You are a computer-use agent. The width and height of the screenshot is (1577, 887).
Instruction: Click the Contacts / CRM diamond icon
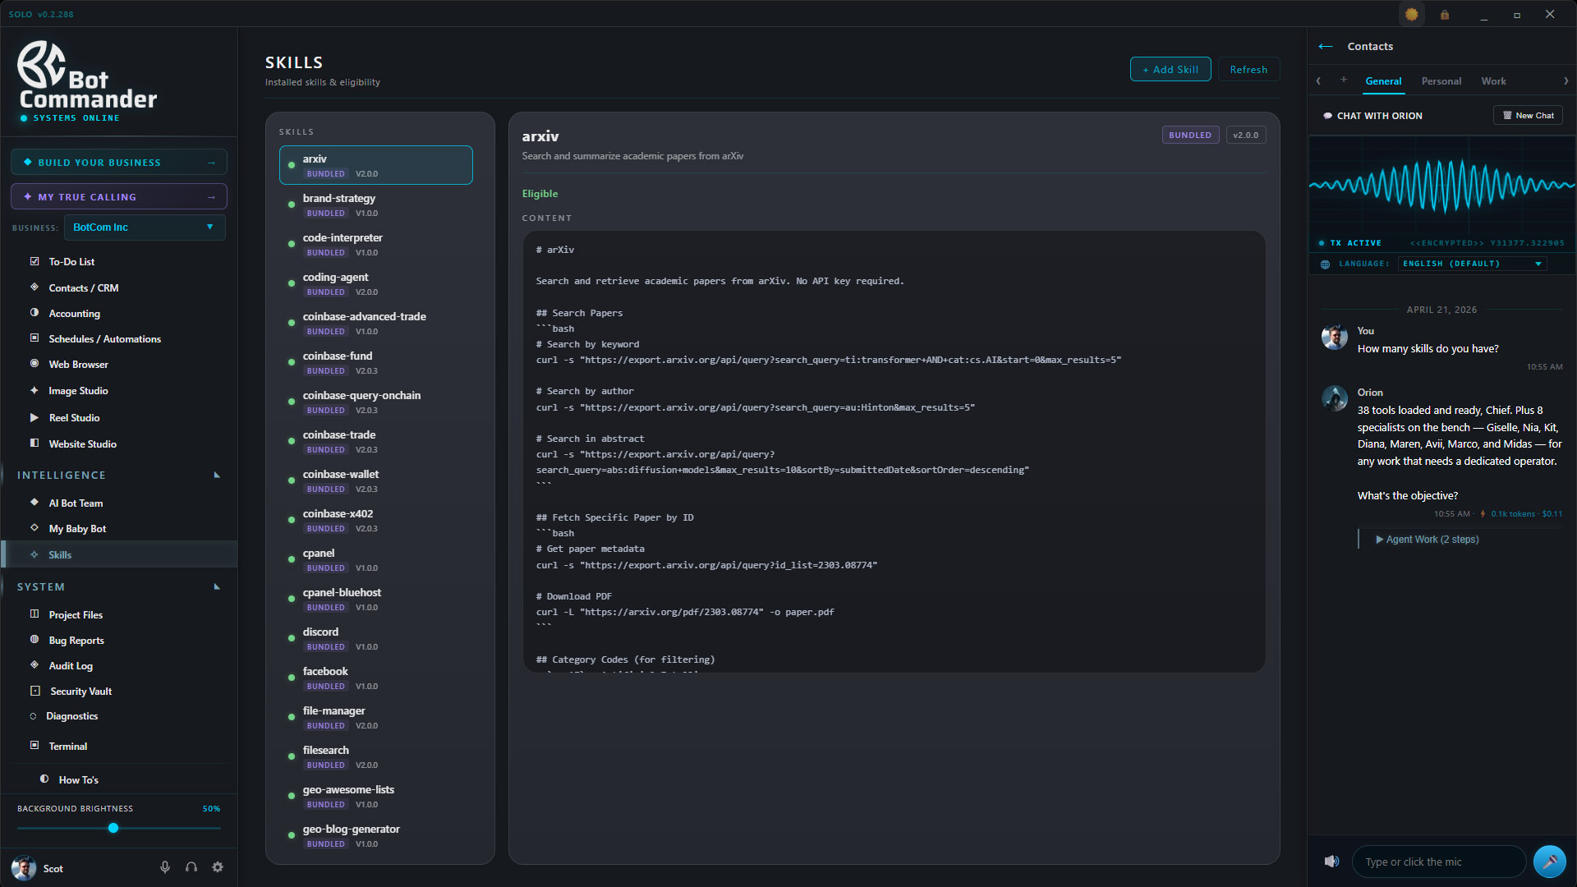point(34,287)
